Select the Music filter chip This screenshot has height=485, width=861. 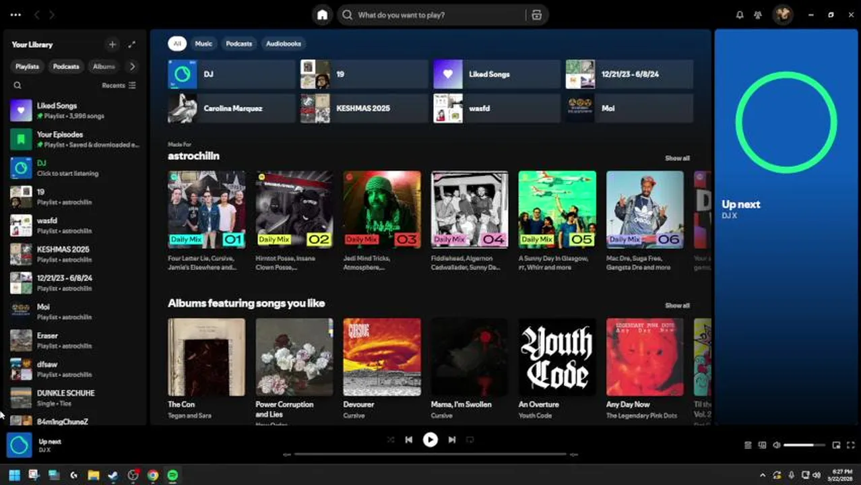pyautogui.click(x=203, y=44)
